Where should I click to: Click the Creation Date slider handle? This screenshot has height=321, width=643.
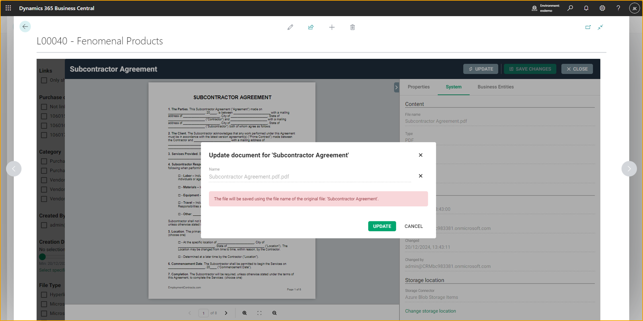(42, 257)
